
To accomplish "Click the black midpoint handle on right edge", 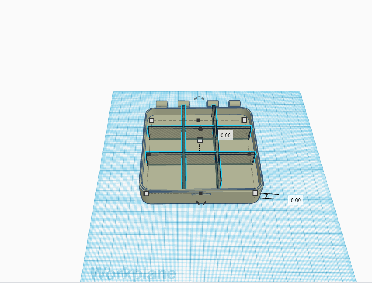I will point(249,154).
